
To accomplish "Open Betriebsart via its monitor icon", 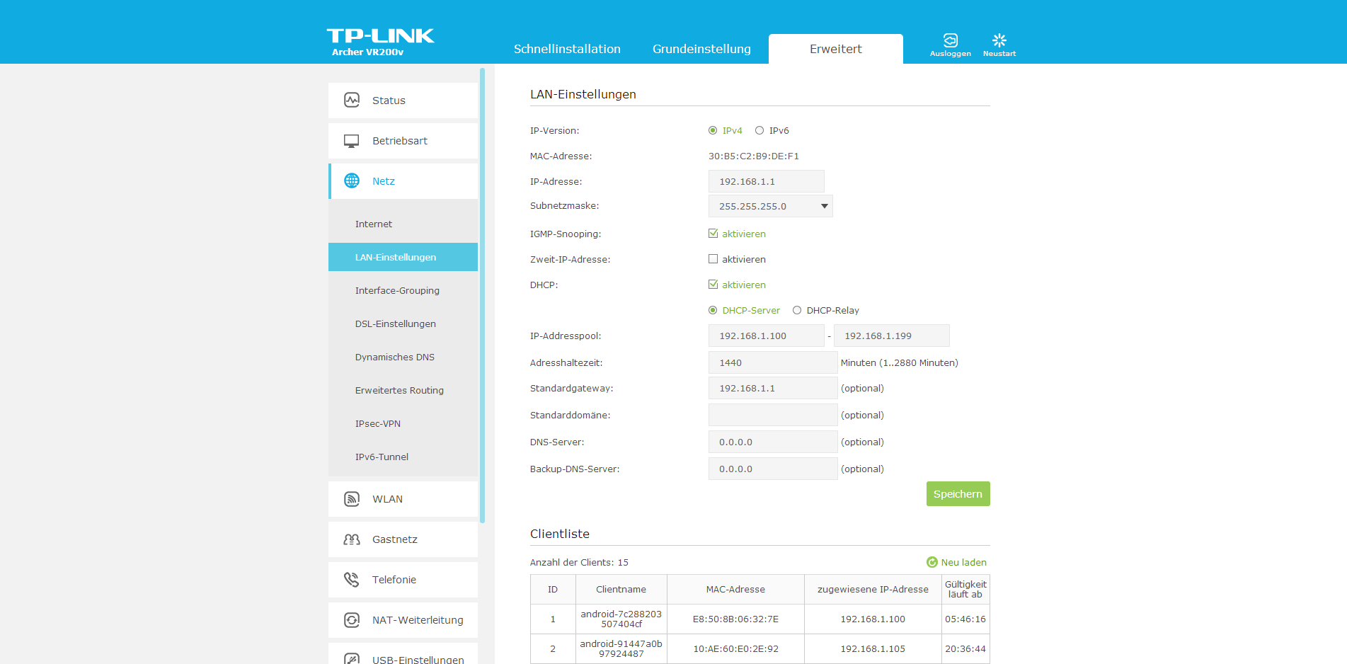I will [x=352, y=141].
